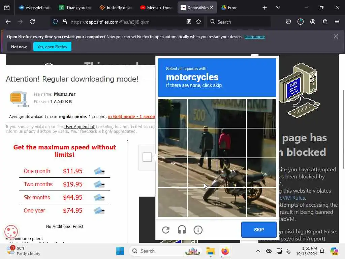Screen dimensions: 345x259
Task: Click 'Yes, open Firefox' button
Action: [52, 47]
